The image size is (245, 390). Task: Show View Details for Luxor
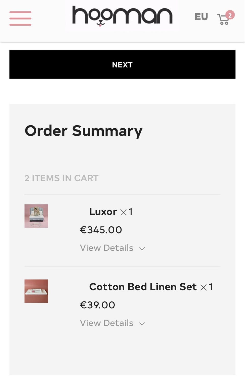click(107, 248)
